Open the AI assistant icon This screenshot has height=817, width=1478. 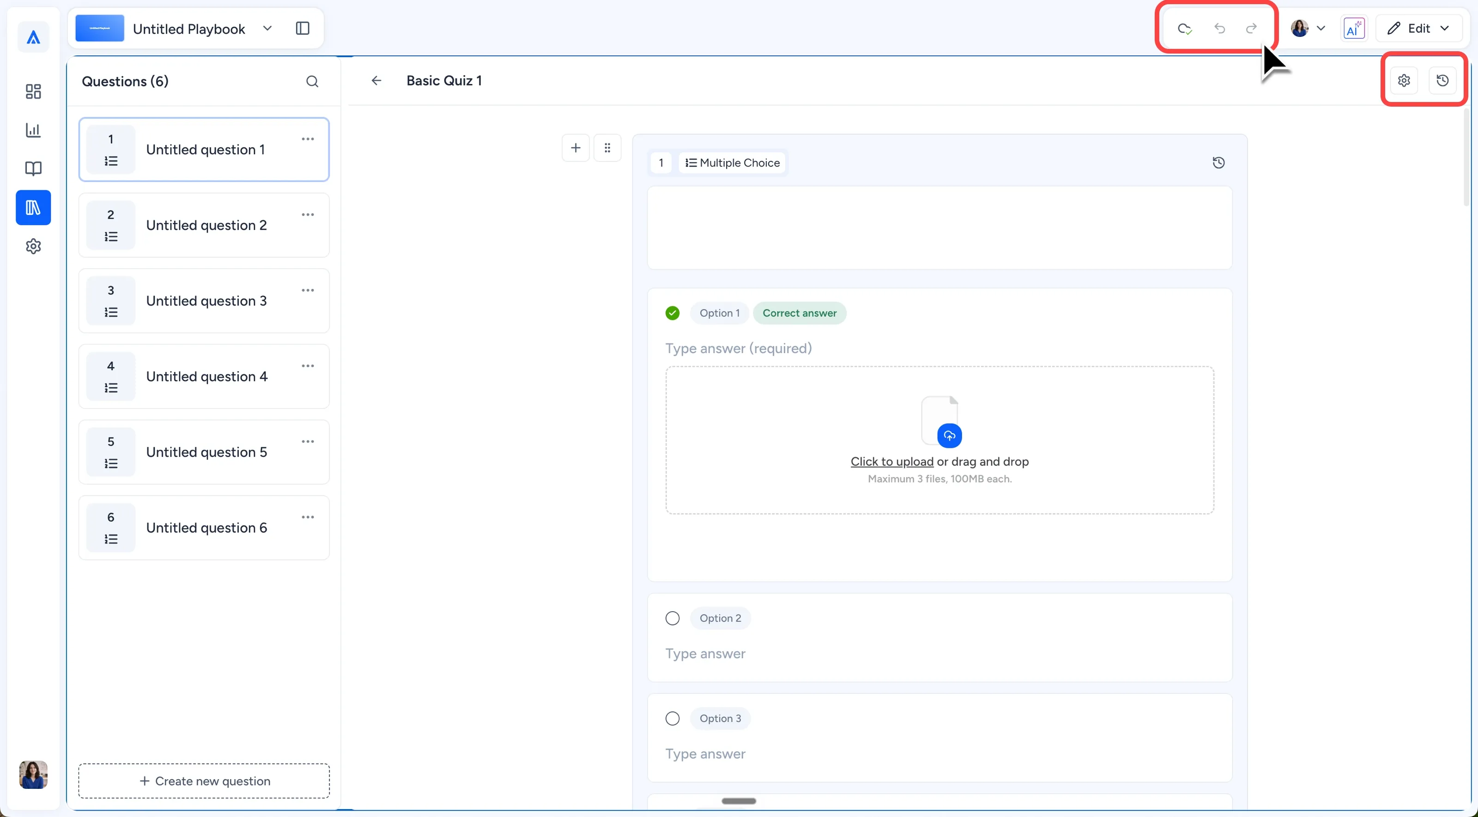(x=1354, y=29)
